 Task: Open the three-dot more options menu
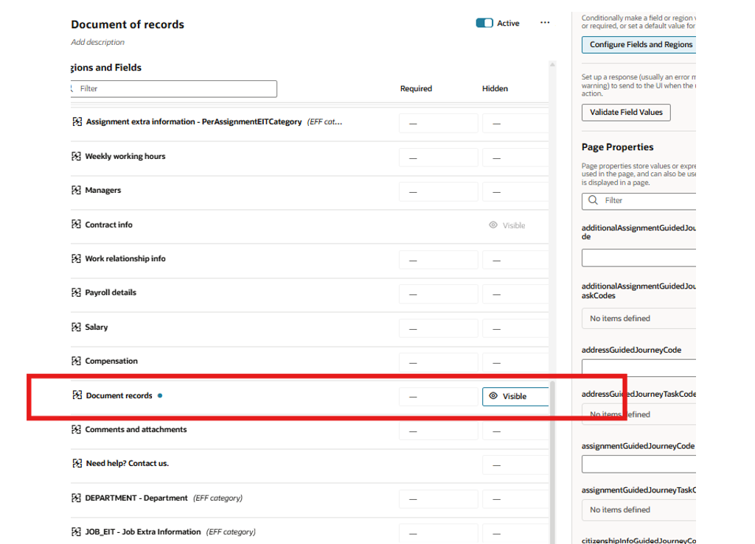545,23
